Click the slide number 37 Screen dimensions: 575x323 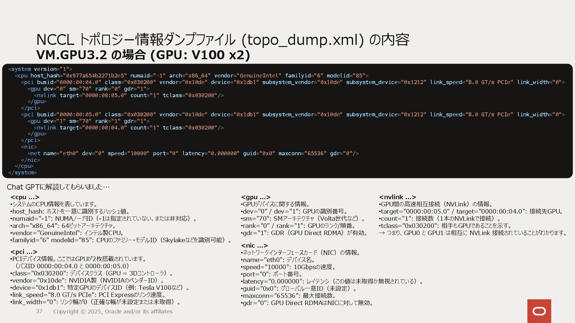39,311
